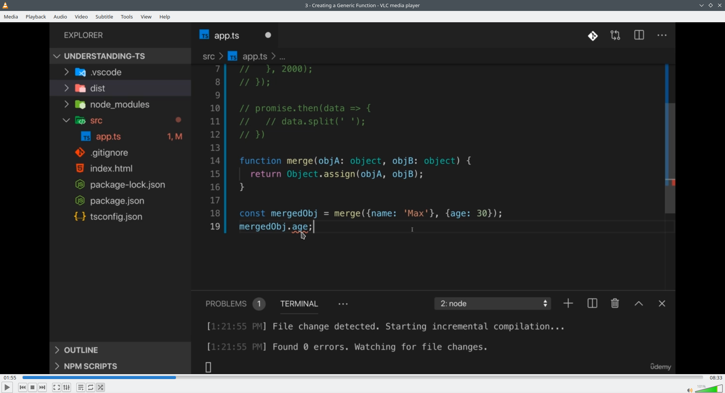The width and height of the screenshot is (725, 393).
Task: Expand the OUTLINE section
Action: pos(121,350)
